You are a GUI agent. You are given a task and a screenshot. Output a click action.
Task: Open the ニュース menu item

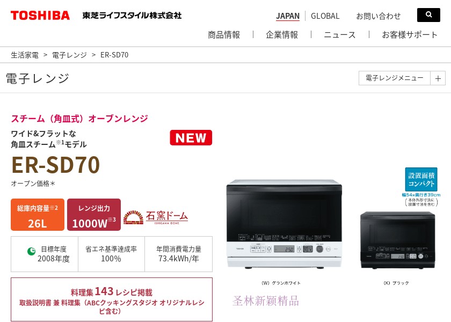[x=340, y=35]
